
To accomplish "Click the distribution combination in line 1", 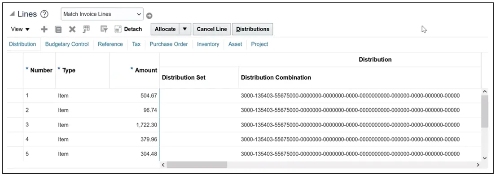I will (x=350, y=95).
